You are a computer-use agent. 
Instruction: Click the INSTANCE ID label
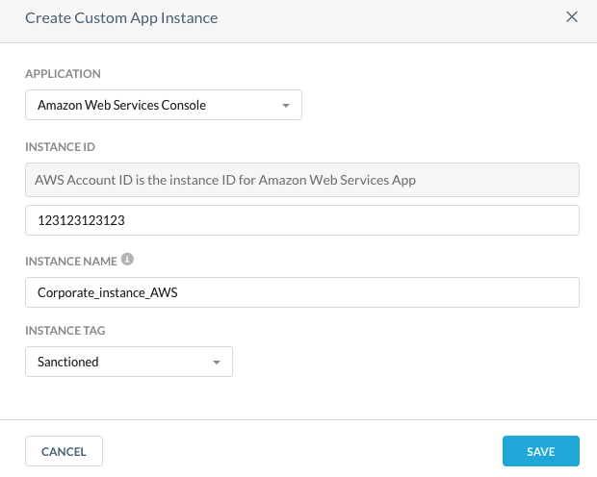[x=60, y=147]
